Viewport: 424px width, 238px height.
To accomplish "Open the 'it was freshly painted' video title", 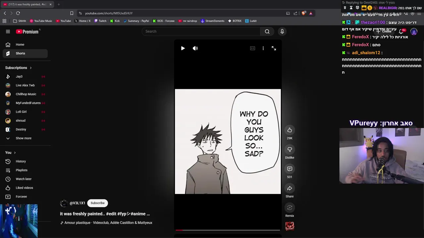I will click(105, 214).
